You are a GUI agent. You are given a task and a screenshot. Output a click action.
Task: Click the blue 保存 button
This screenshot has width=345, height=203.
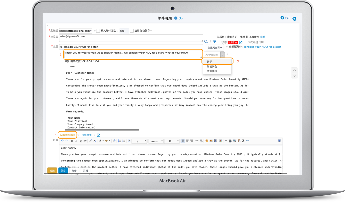[x=63, y=171]
